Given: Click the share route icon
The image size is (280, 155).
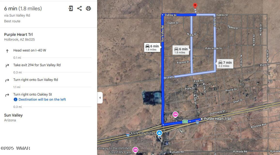Looking at the screenshot, I should pos(79,8).
